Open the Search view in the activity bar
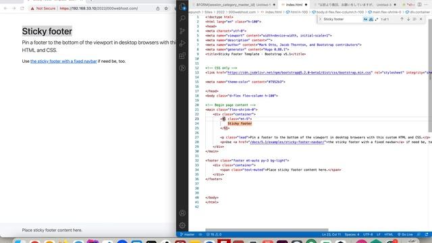The image size is (432, 243). [182, 18]
